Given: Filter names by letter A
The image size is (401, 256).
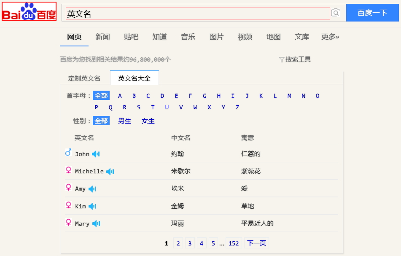Looking at the screenshot, I should (120, 96).
